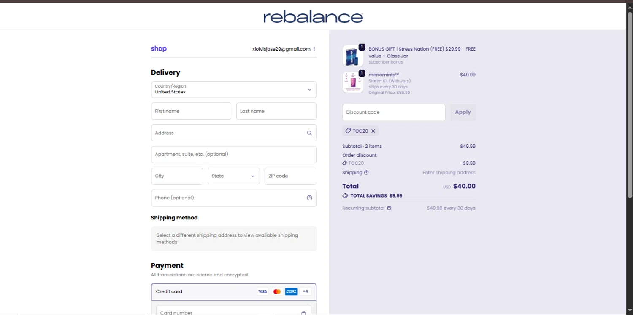The height and width of the screenshot is (315, 633).
Task: Click the scrollbar down arrow
Action: pos(630,311)
